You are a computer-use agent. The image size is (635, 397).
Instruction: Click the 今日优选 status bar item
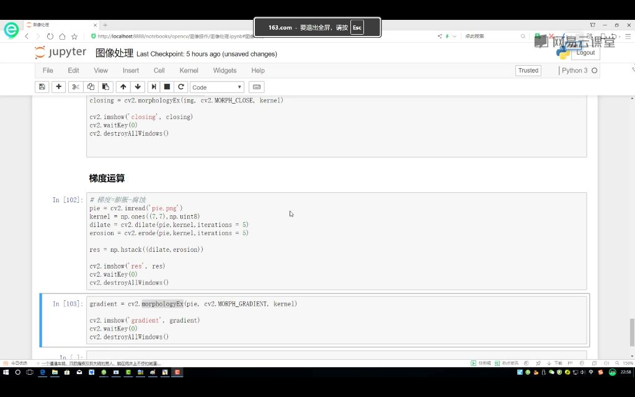click(x=16, y=364)
